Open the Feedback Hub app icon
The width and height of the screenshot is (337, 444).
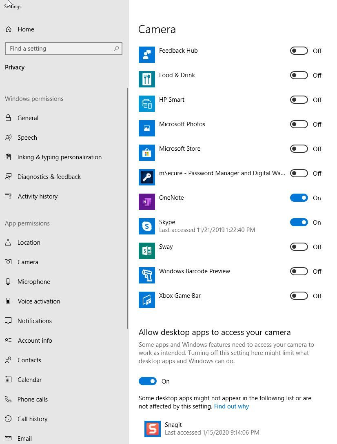click(147, 54)
